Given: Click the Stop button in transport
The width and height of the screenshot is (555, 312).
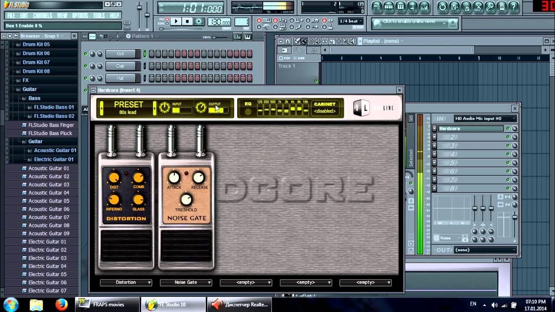Looking at the screenshot, I should [x=187, y=21].
